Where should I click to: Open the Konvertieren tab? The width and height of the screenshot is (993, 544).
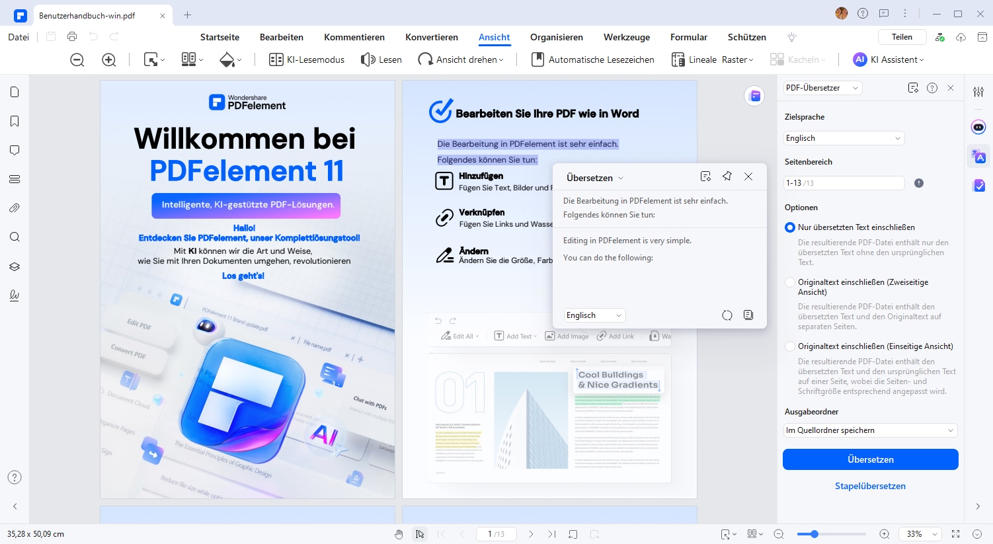click(x=432, y=37)
